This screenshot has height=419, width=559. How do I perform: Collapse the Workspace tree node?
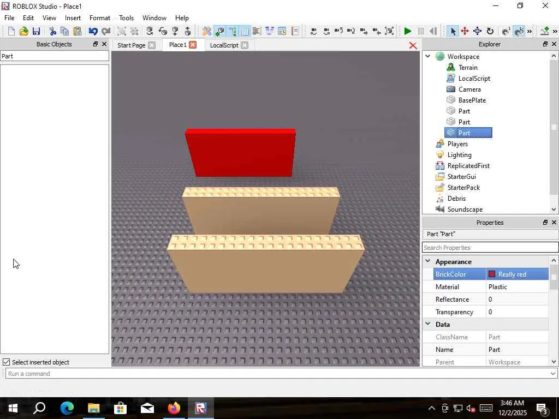[x=428, y=56]
